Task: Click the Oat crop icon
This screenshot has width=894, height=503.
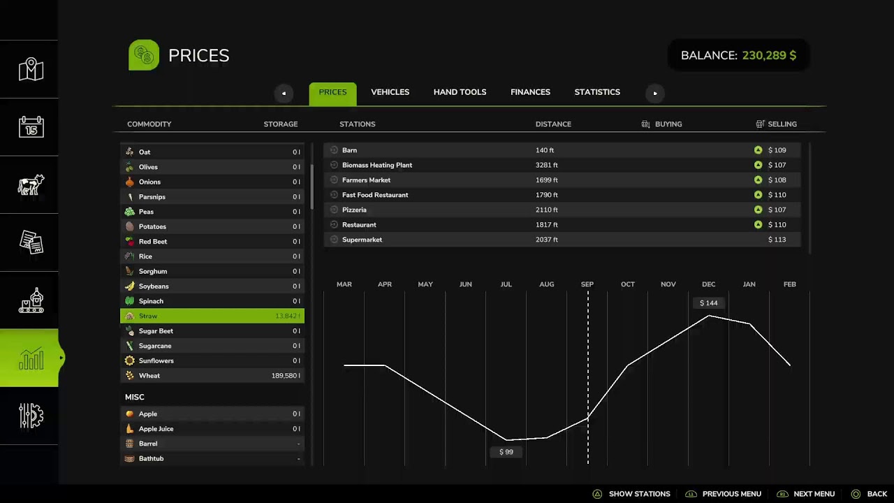Action: pos(129,152)
